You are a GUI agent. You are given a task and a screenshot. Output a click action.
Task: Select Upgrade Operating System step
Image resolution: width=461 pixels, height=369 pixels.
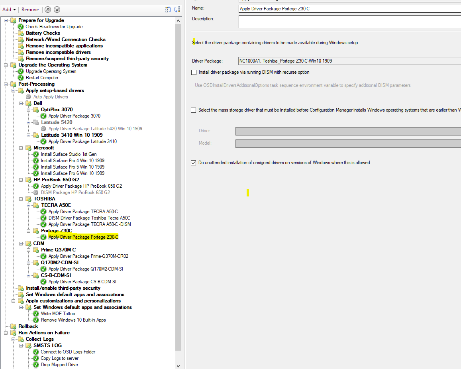[x=51, y=71]
